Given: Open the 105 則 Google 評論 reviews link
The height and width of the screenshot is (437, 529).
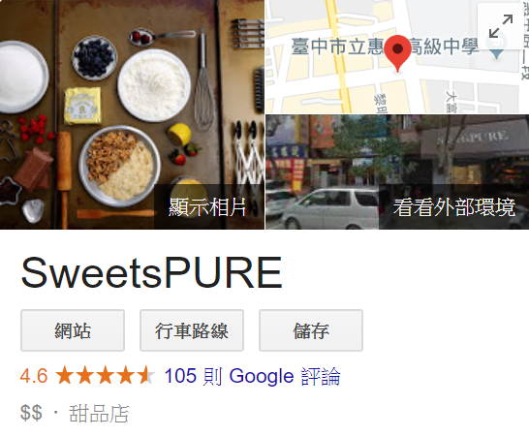Looking at the screenshot, I should 252,376.
